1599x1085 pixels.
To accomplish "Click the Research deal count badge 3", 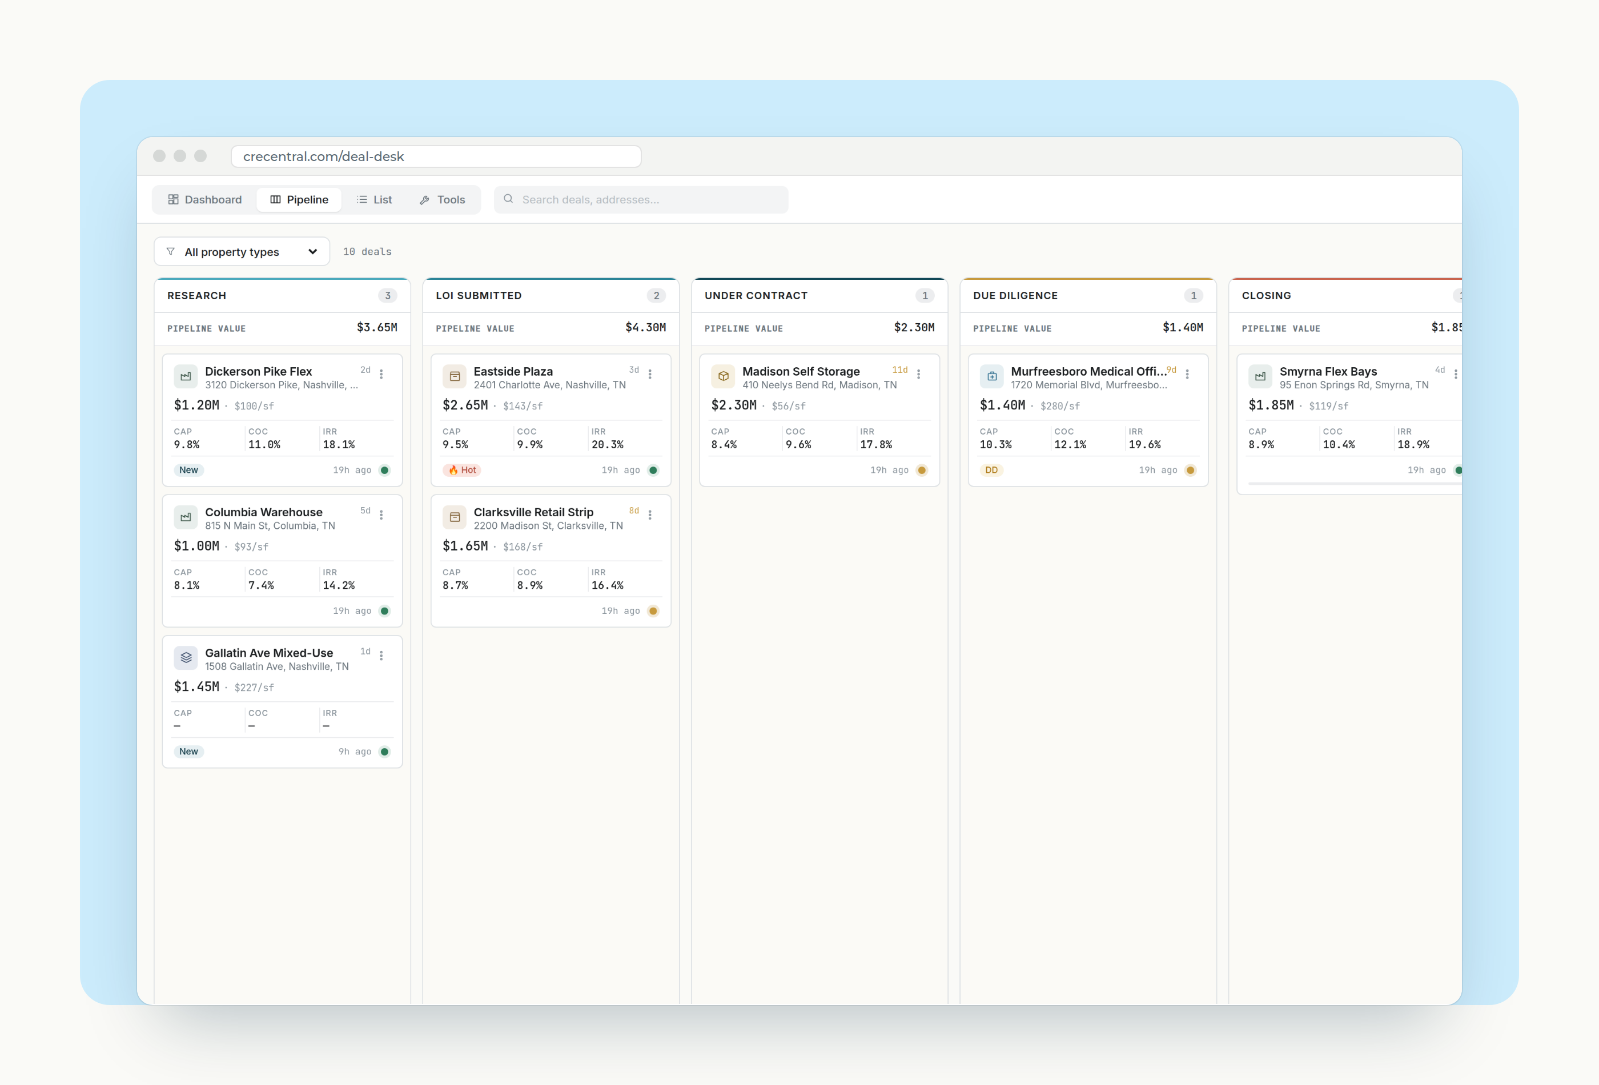I will [x=387, y=295].
